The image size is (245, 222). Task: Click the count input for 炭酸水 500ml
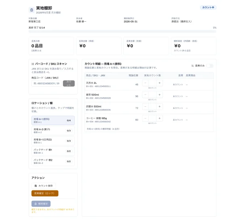(x=152, y=107)
